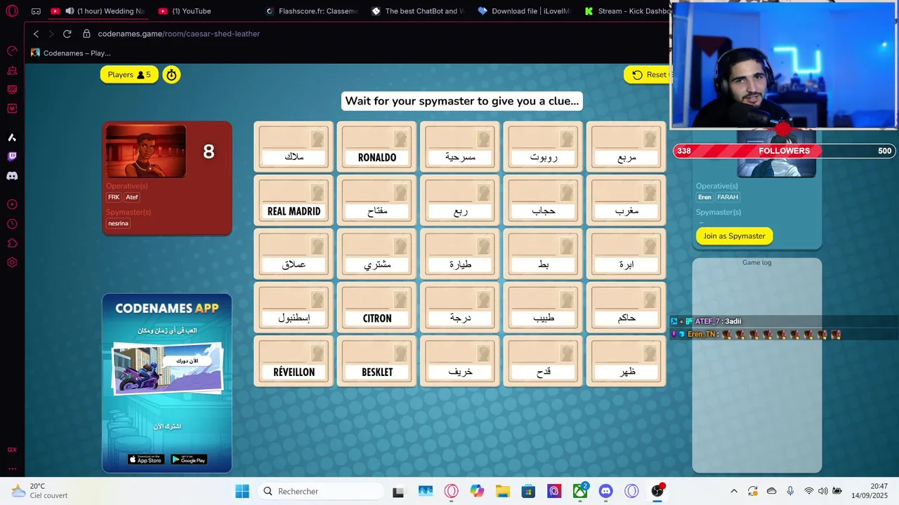Click the FARAH operative name tag
This screenshot has width=899, height=505.
(x=728, y=197)
